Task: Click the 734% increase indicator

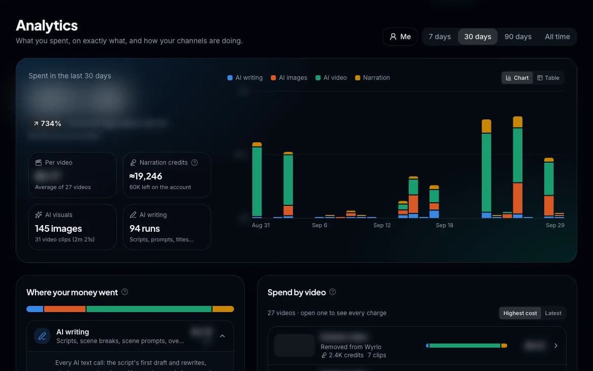Action: [47, 123]
